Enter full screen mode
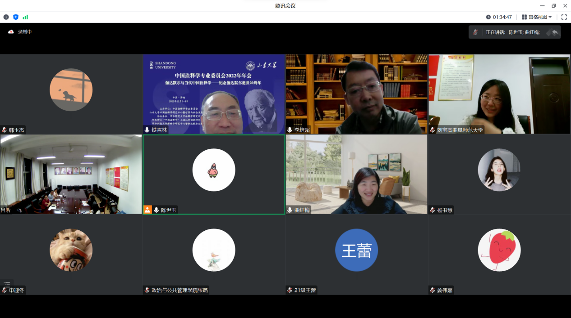Viewport: 571px width, 318px height. [x=564, y=17]
